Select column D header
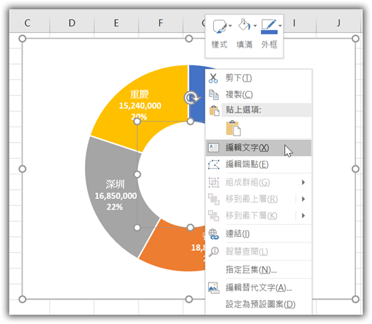Image resolution: width=372 pixels, height=324 pixels. [x=72, y=23]
